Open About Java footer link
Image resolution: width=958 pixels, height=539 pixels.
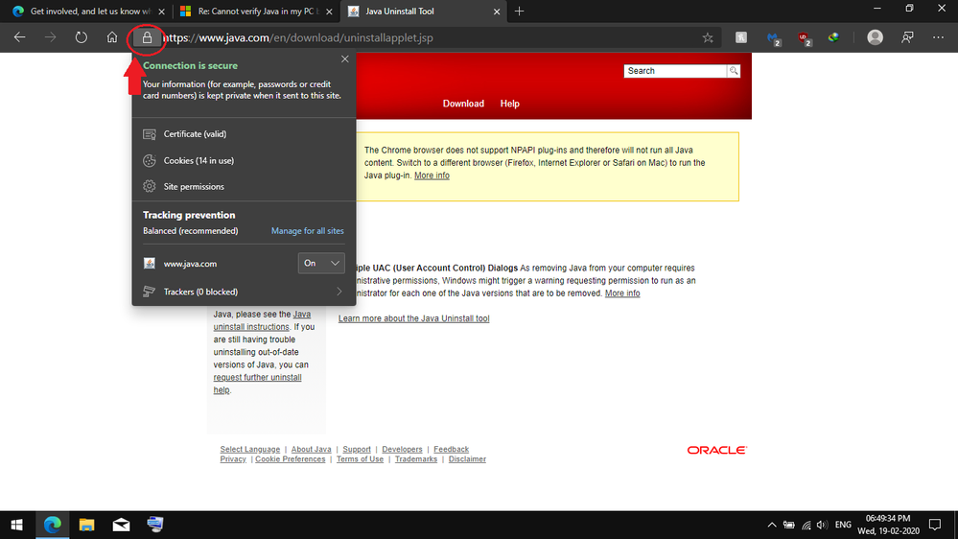(311, 449)
